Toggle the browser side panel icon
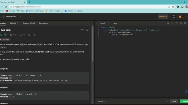This screenshot has height=105, width=188. (x=182, y=7)
